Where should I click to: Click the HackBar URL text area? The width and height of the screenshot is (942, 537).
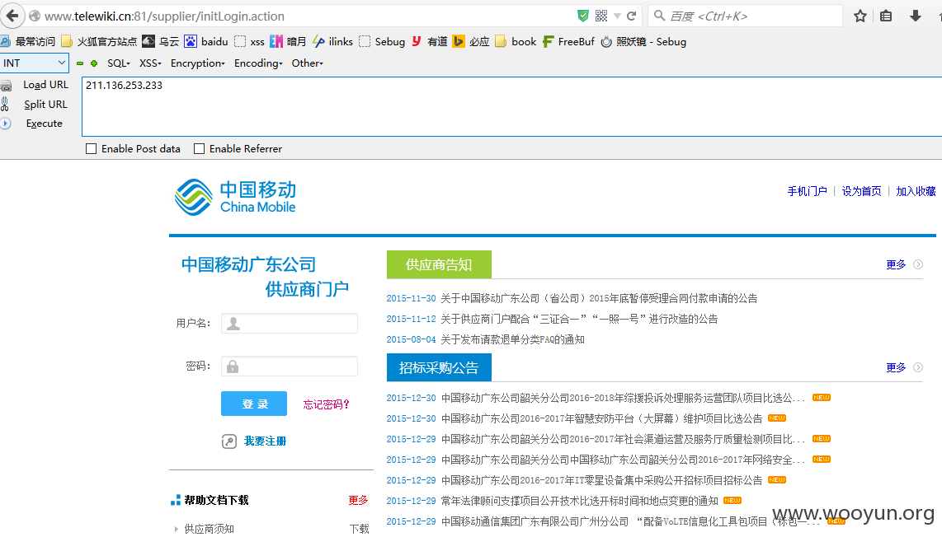coord(512,107)
